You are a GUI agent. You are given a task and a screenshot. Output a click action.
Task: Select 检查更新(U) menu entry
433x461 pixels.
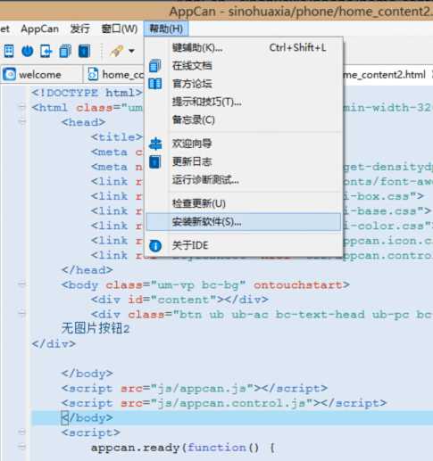point(243,203)
